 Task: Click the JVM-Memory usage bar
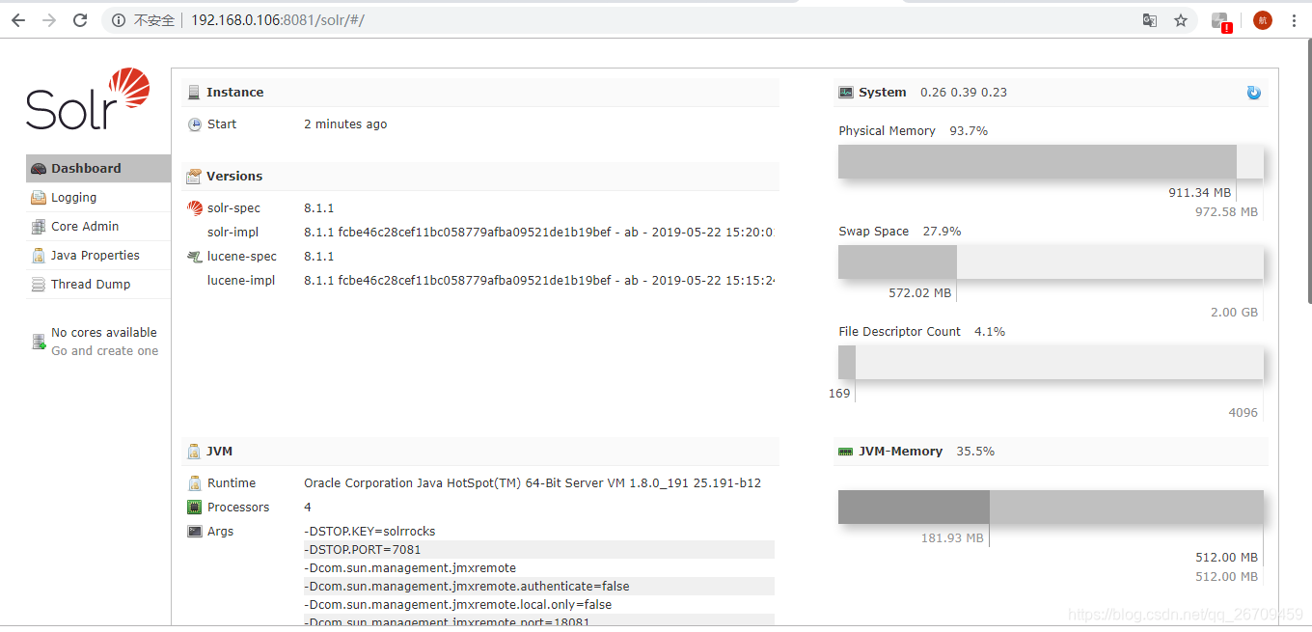point(1051,507)
